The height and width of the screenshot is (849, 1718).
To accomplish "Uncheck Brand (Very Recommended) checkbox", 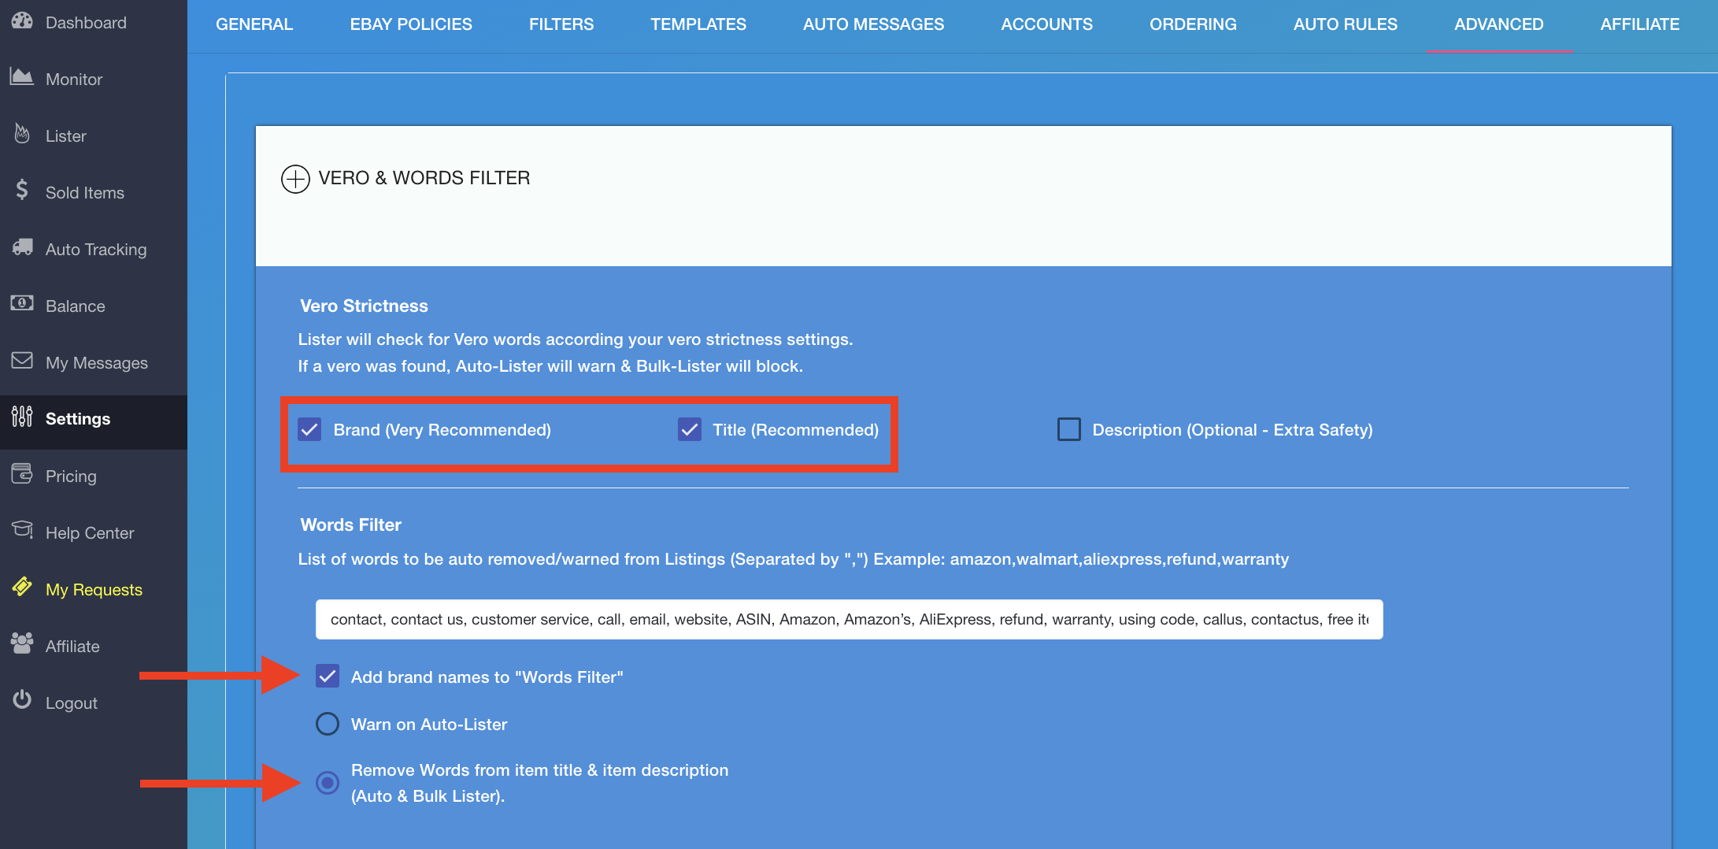I will [x=309, y=429].
